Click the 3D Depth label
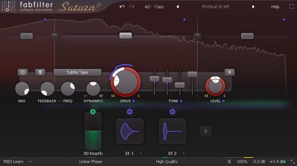The image size is (297, 166). [x=93, y=154]
